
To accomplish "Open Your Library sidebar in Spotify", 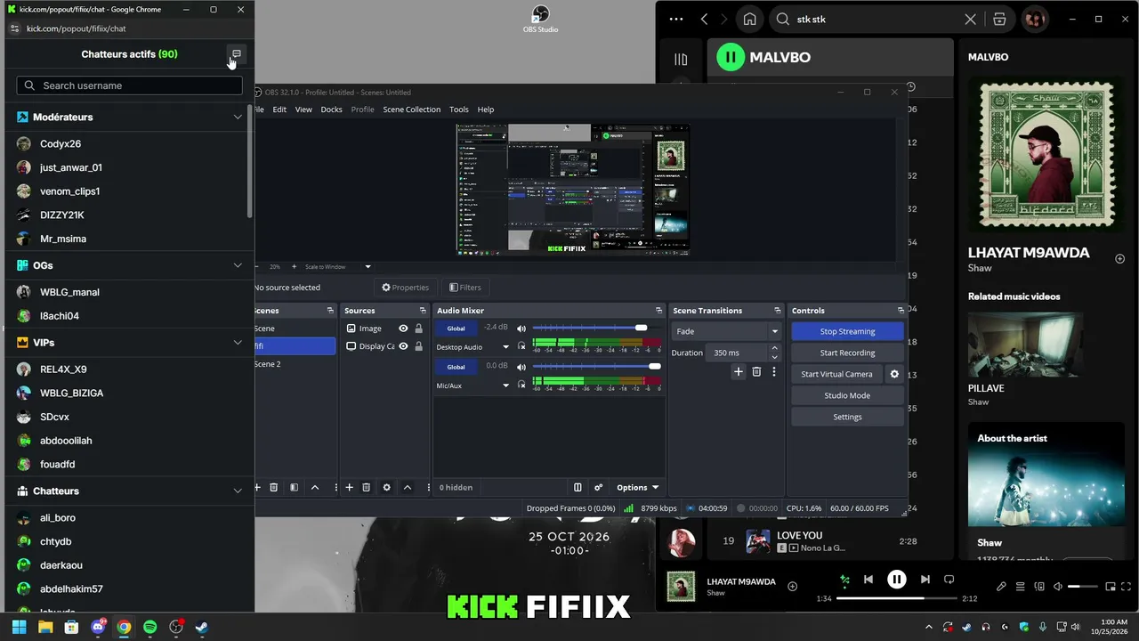I will tap(681, 59).
